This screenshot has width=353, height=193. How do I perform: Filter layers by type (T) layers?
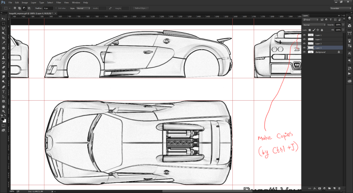(x=331, y=20)
